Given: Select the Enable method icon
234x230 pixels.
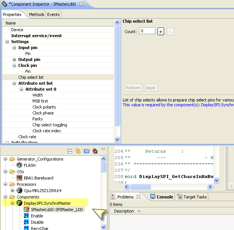Looking at the screenshot, I should tap(26, 216).
